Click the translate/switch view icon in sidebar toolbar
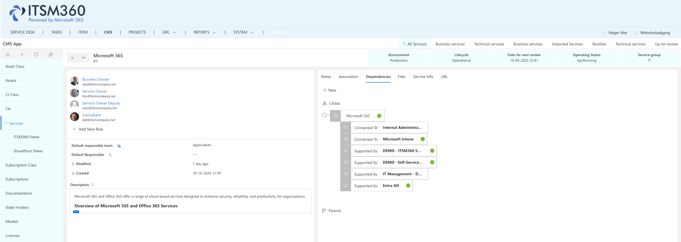Viewport: 681px width, 242px height. click(51, 54)
